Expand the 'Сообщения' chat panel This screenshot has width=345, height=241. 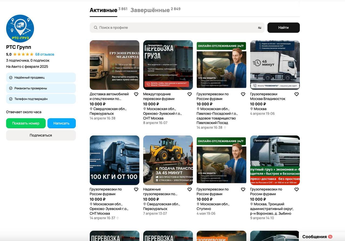pyautogui.click(x=314, y=237)
